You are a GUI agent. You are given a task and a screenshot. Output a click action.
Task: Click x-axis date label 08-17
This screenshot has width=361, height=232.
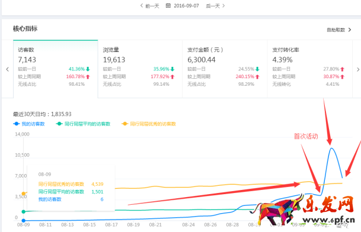[111, 225]
